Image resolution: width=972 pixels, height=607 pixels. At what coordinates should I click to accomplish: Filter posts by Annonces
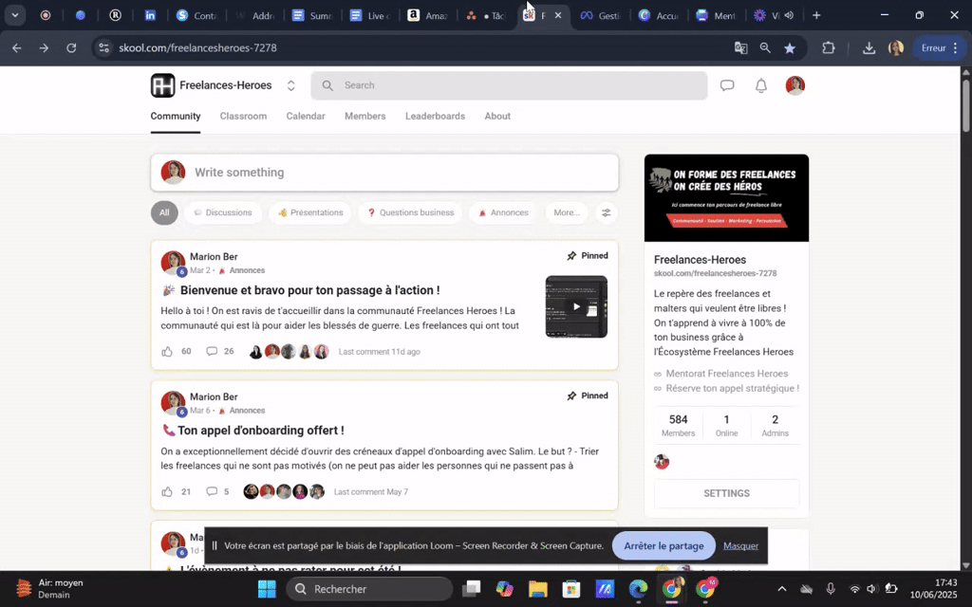point(503,212)
